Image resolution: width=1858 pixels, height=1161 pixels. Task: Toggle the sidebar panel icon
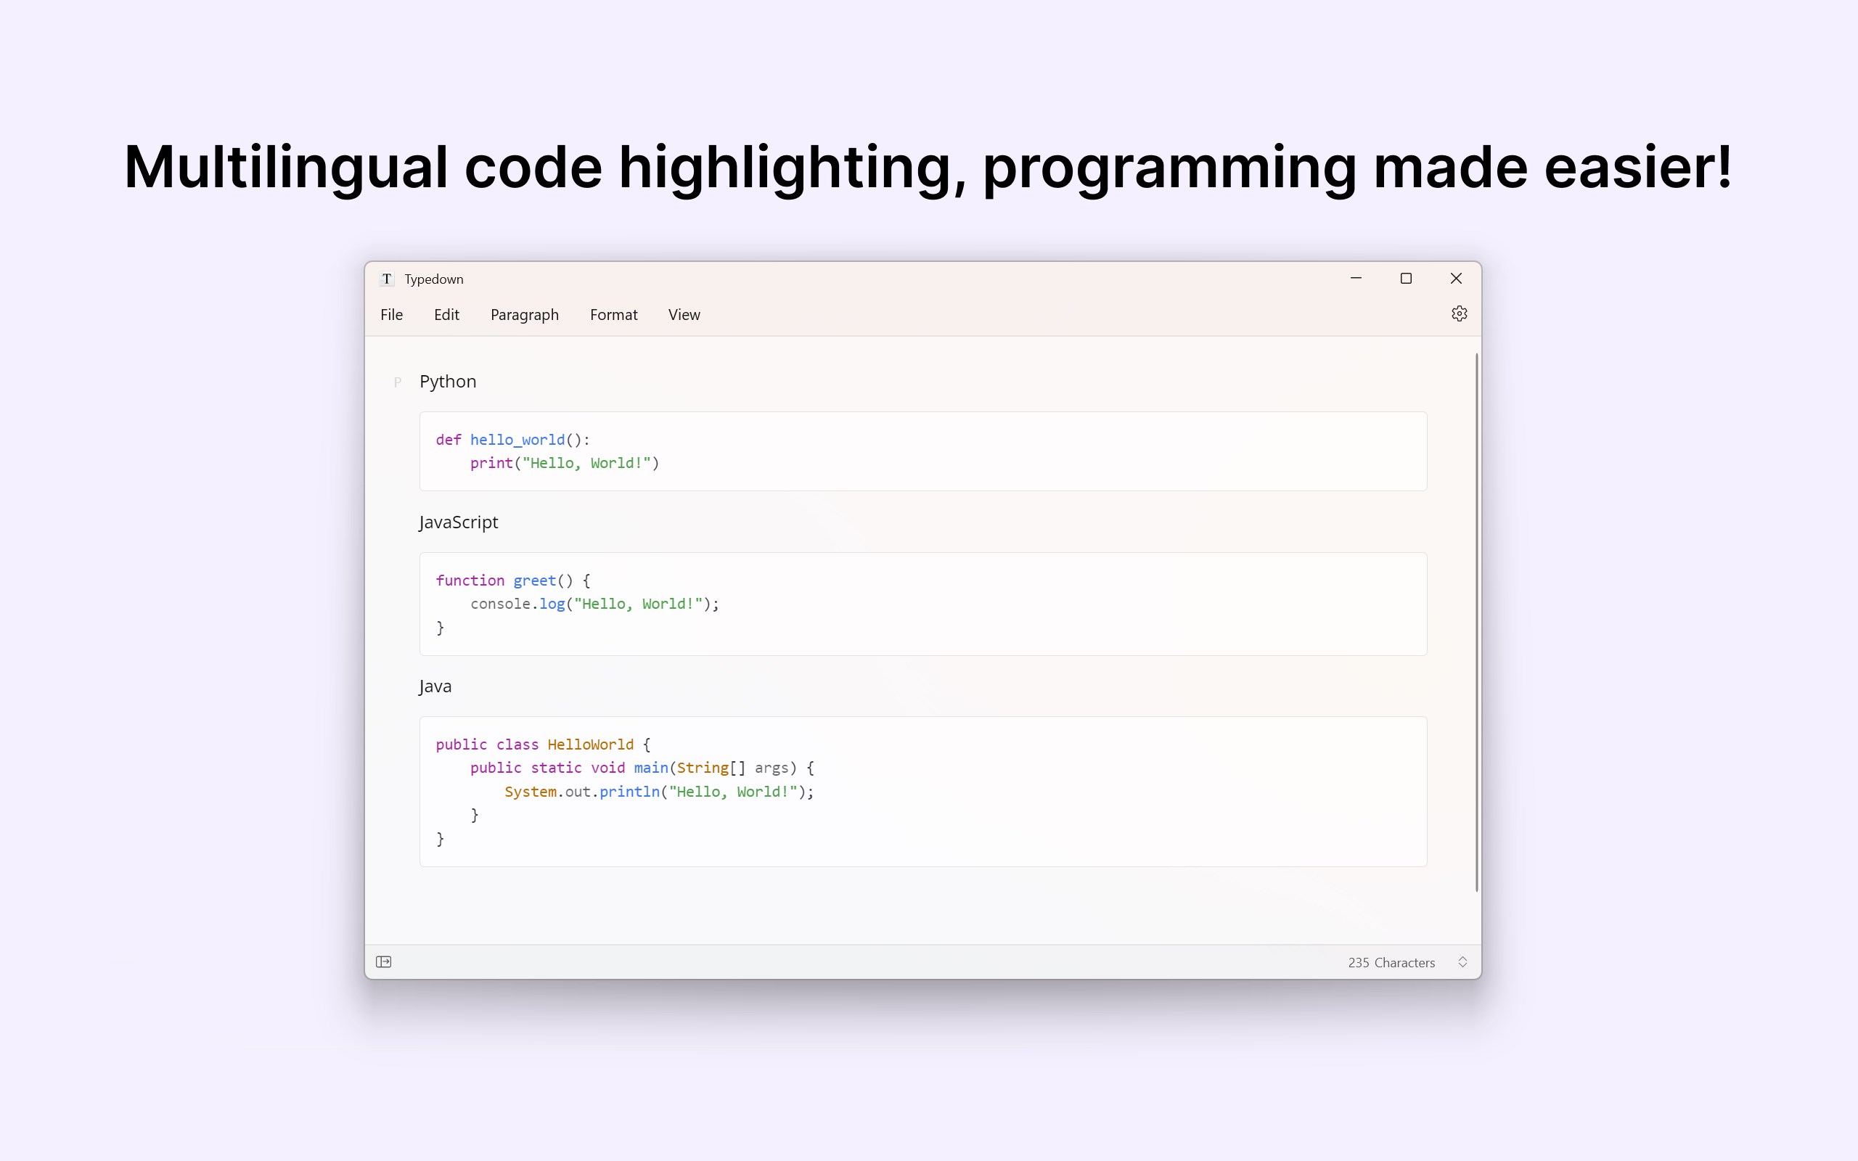coord(384,962)
